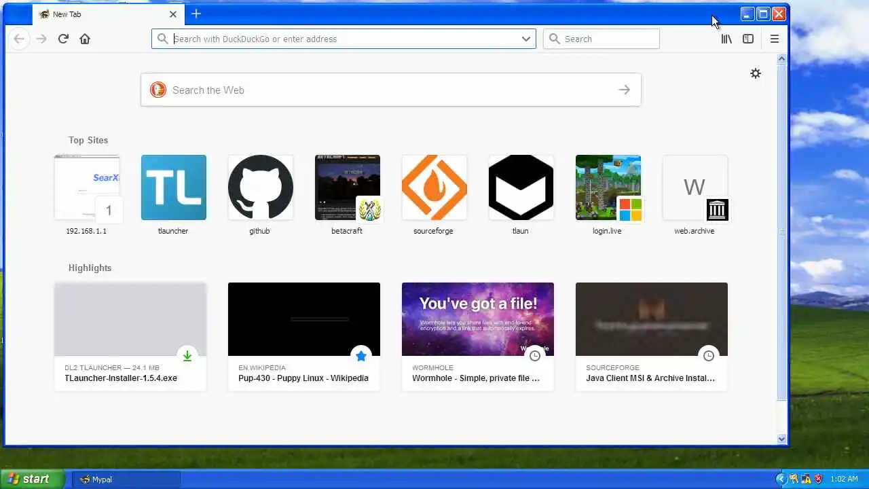Click the Highlights section heading
Image resolution: width=869 pixels, height=489 pixels.
[x=90, y=268]
